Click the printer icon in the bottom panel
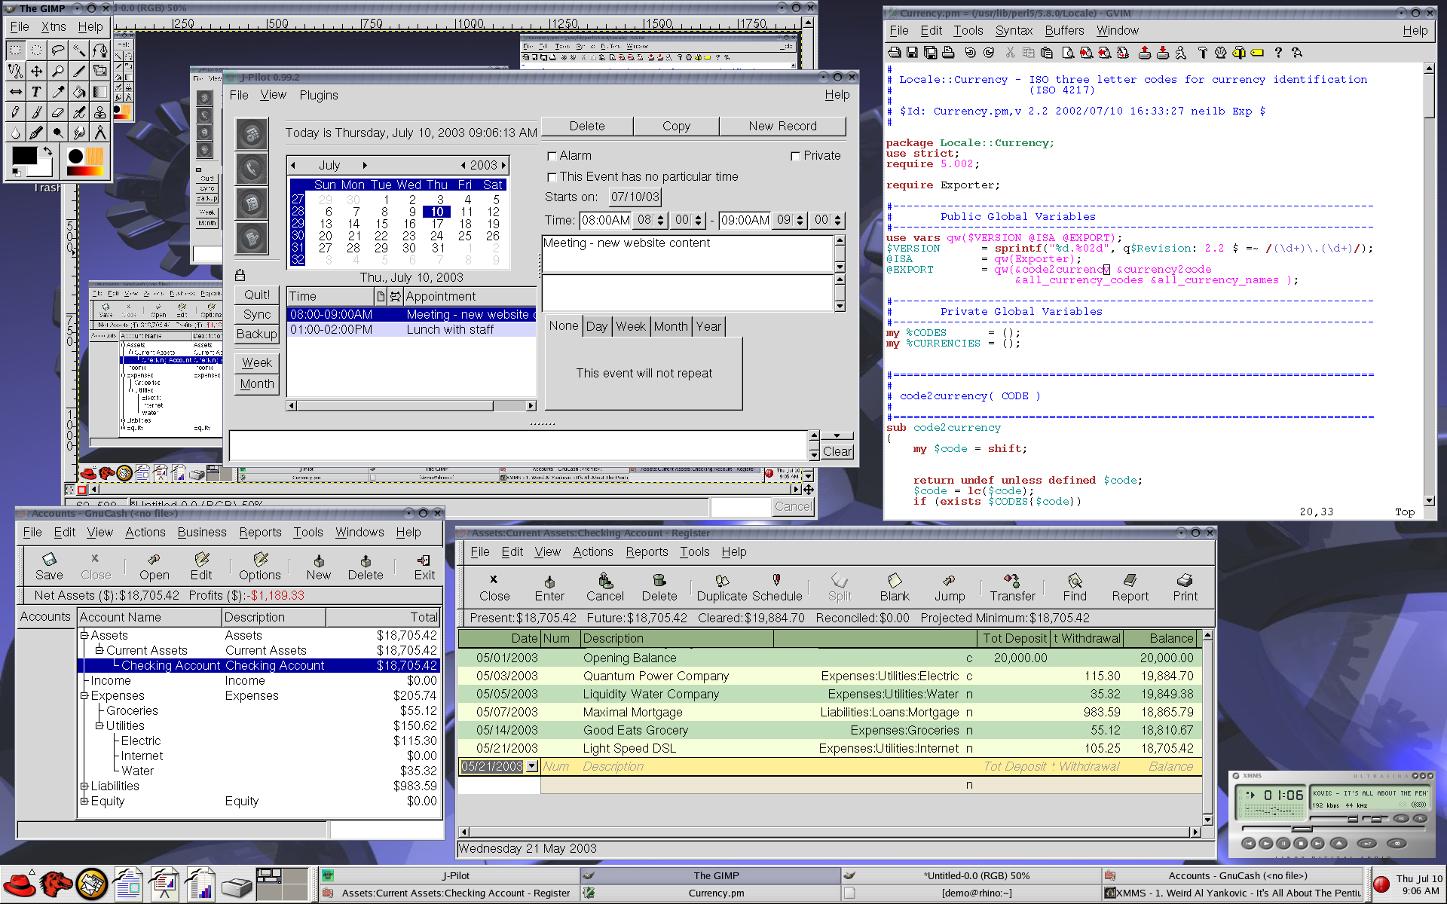Image resolution: width=1447 pixels, height=904 pixels. [236, 886]
